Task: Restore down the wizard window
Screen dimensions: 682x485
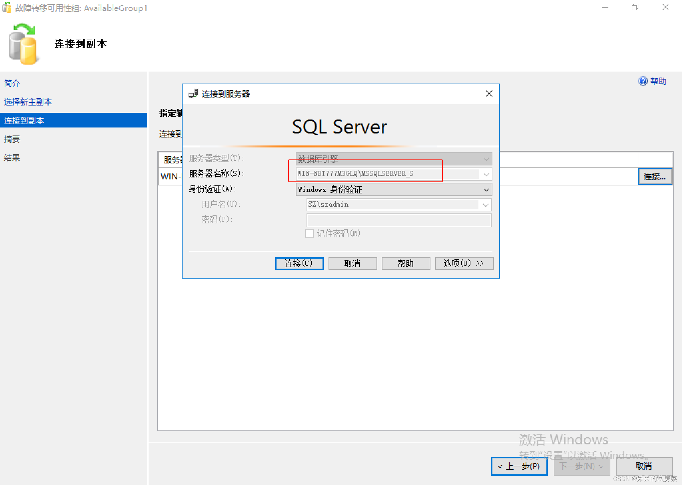Action: click(x=635, y=7)
